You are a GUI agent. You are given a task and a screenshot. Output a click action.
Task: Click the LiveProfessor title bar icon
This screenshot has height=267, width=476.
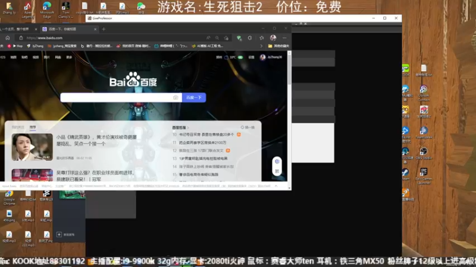90,18
